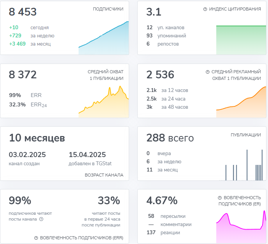
Task: Click the 288 всего publications total
Action: pyautogui.click(x=170, y=138)
